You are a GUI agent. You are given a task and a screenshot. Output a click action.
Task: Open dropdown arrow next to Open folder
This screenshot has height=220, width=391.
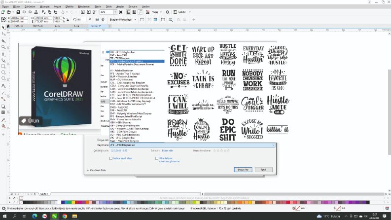pos(13,12)
